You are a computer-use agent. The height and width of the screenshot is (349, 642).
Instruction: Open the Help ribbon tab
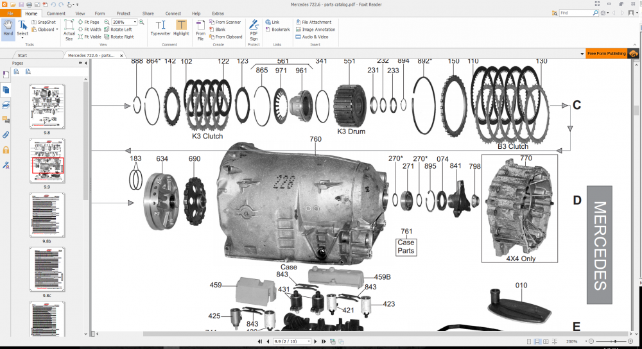196,13
